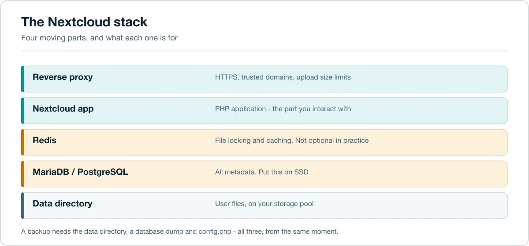Image resolution: width=529 pixels, height=246 pixels.
Task: Click "User files, on your storage pool" text
Action: click(264, 204)
